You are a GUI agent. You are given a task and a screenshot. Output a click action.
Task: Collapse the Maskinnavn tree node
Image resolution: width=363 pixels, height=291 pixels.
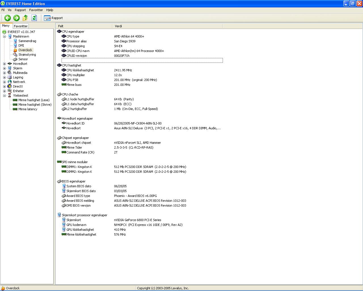[4, 36]
